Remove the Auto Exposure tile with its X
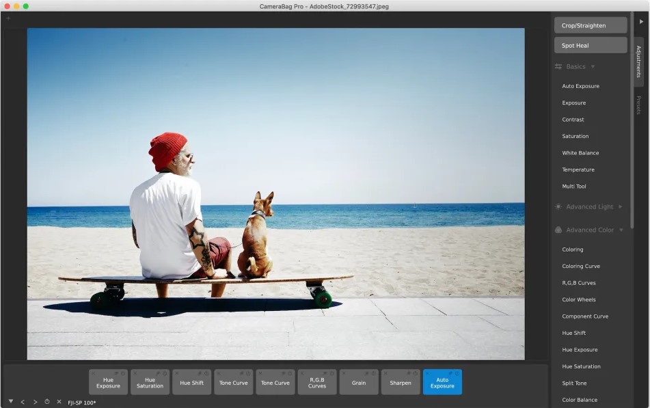650x408 pixels. point(427,373)
